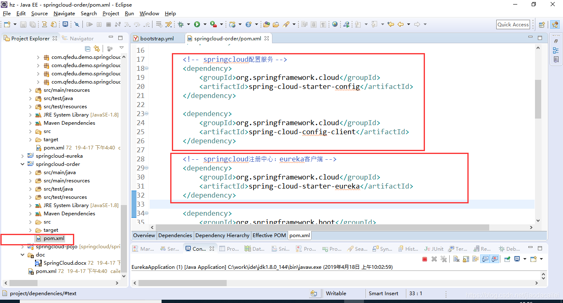Switch to the Dependency Hierarchy tab

(222, 235)
